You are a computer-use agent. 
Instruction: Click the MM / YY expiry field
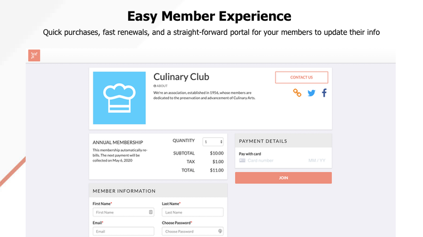coord(317,161)
